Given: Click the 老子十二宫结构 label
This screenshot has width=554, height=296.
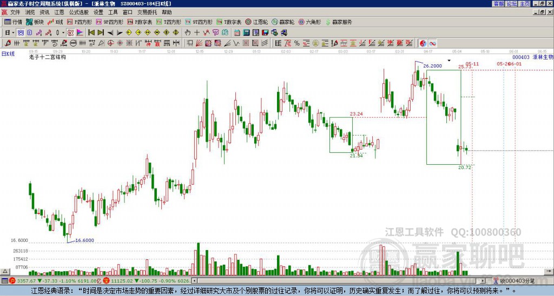Looking at the screenshot, I should (x=48, y=57).
